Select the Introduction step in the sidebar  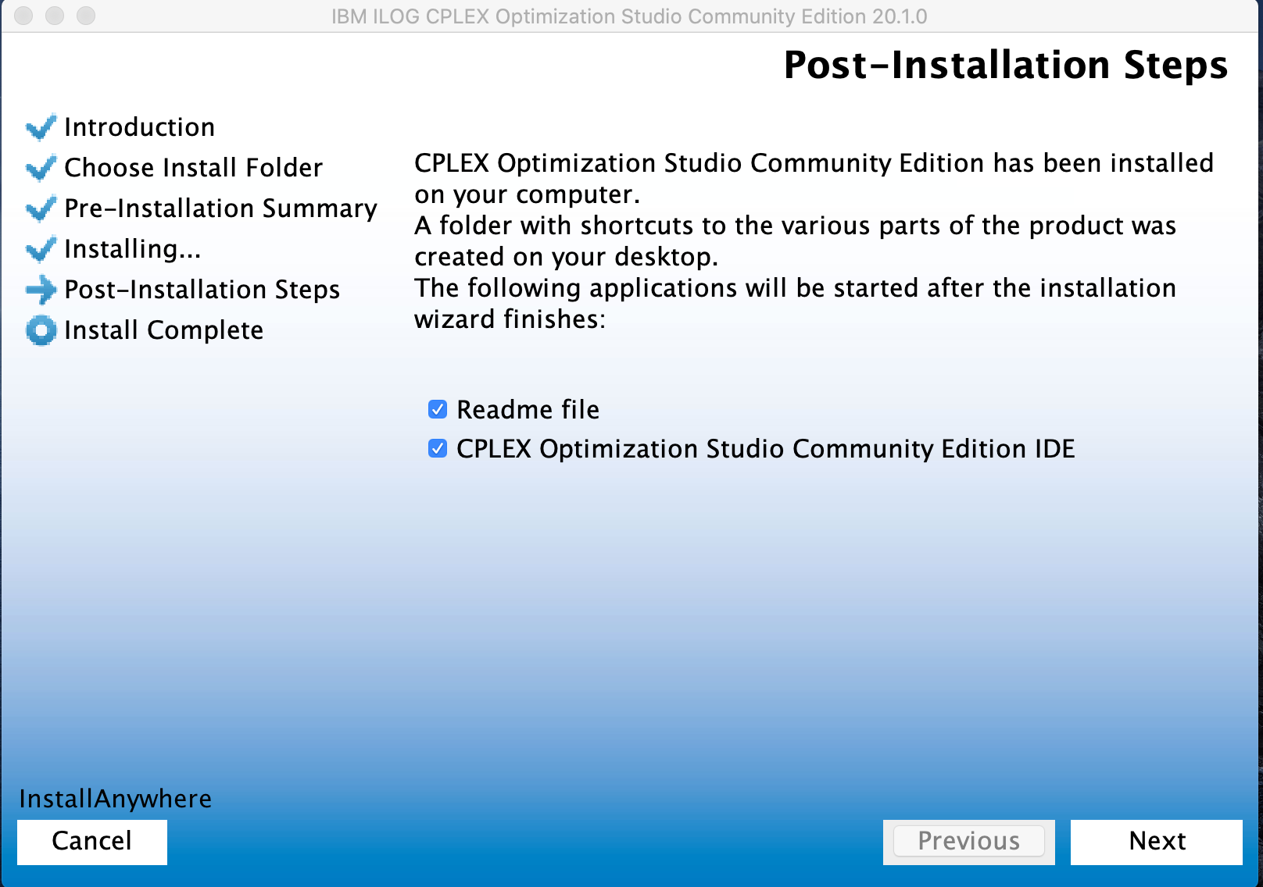click(x=140, y=127)
